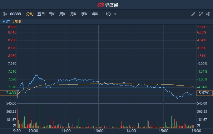Viewport: 213px width, 134px height.
Task: Click the 7.480 current price label
Action: 8,93
